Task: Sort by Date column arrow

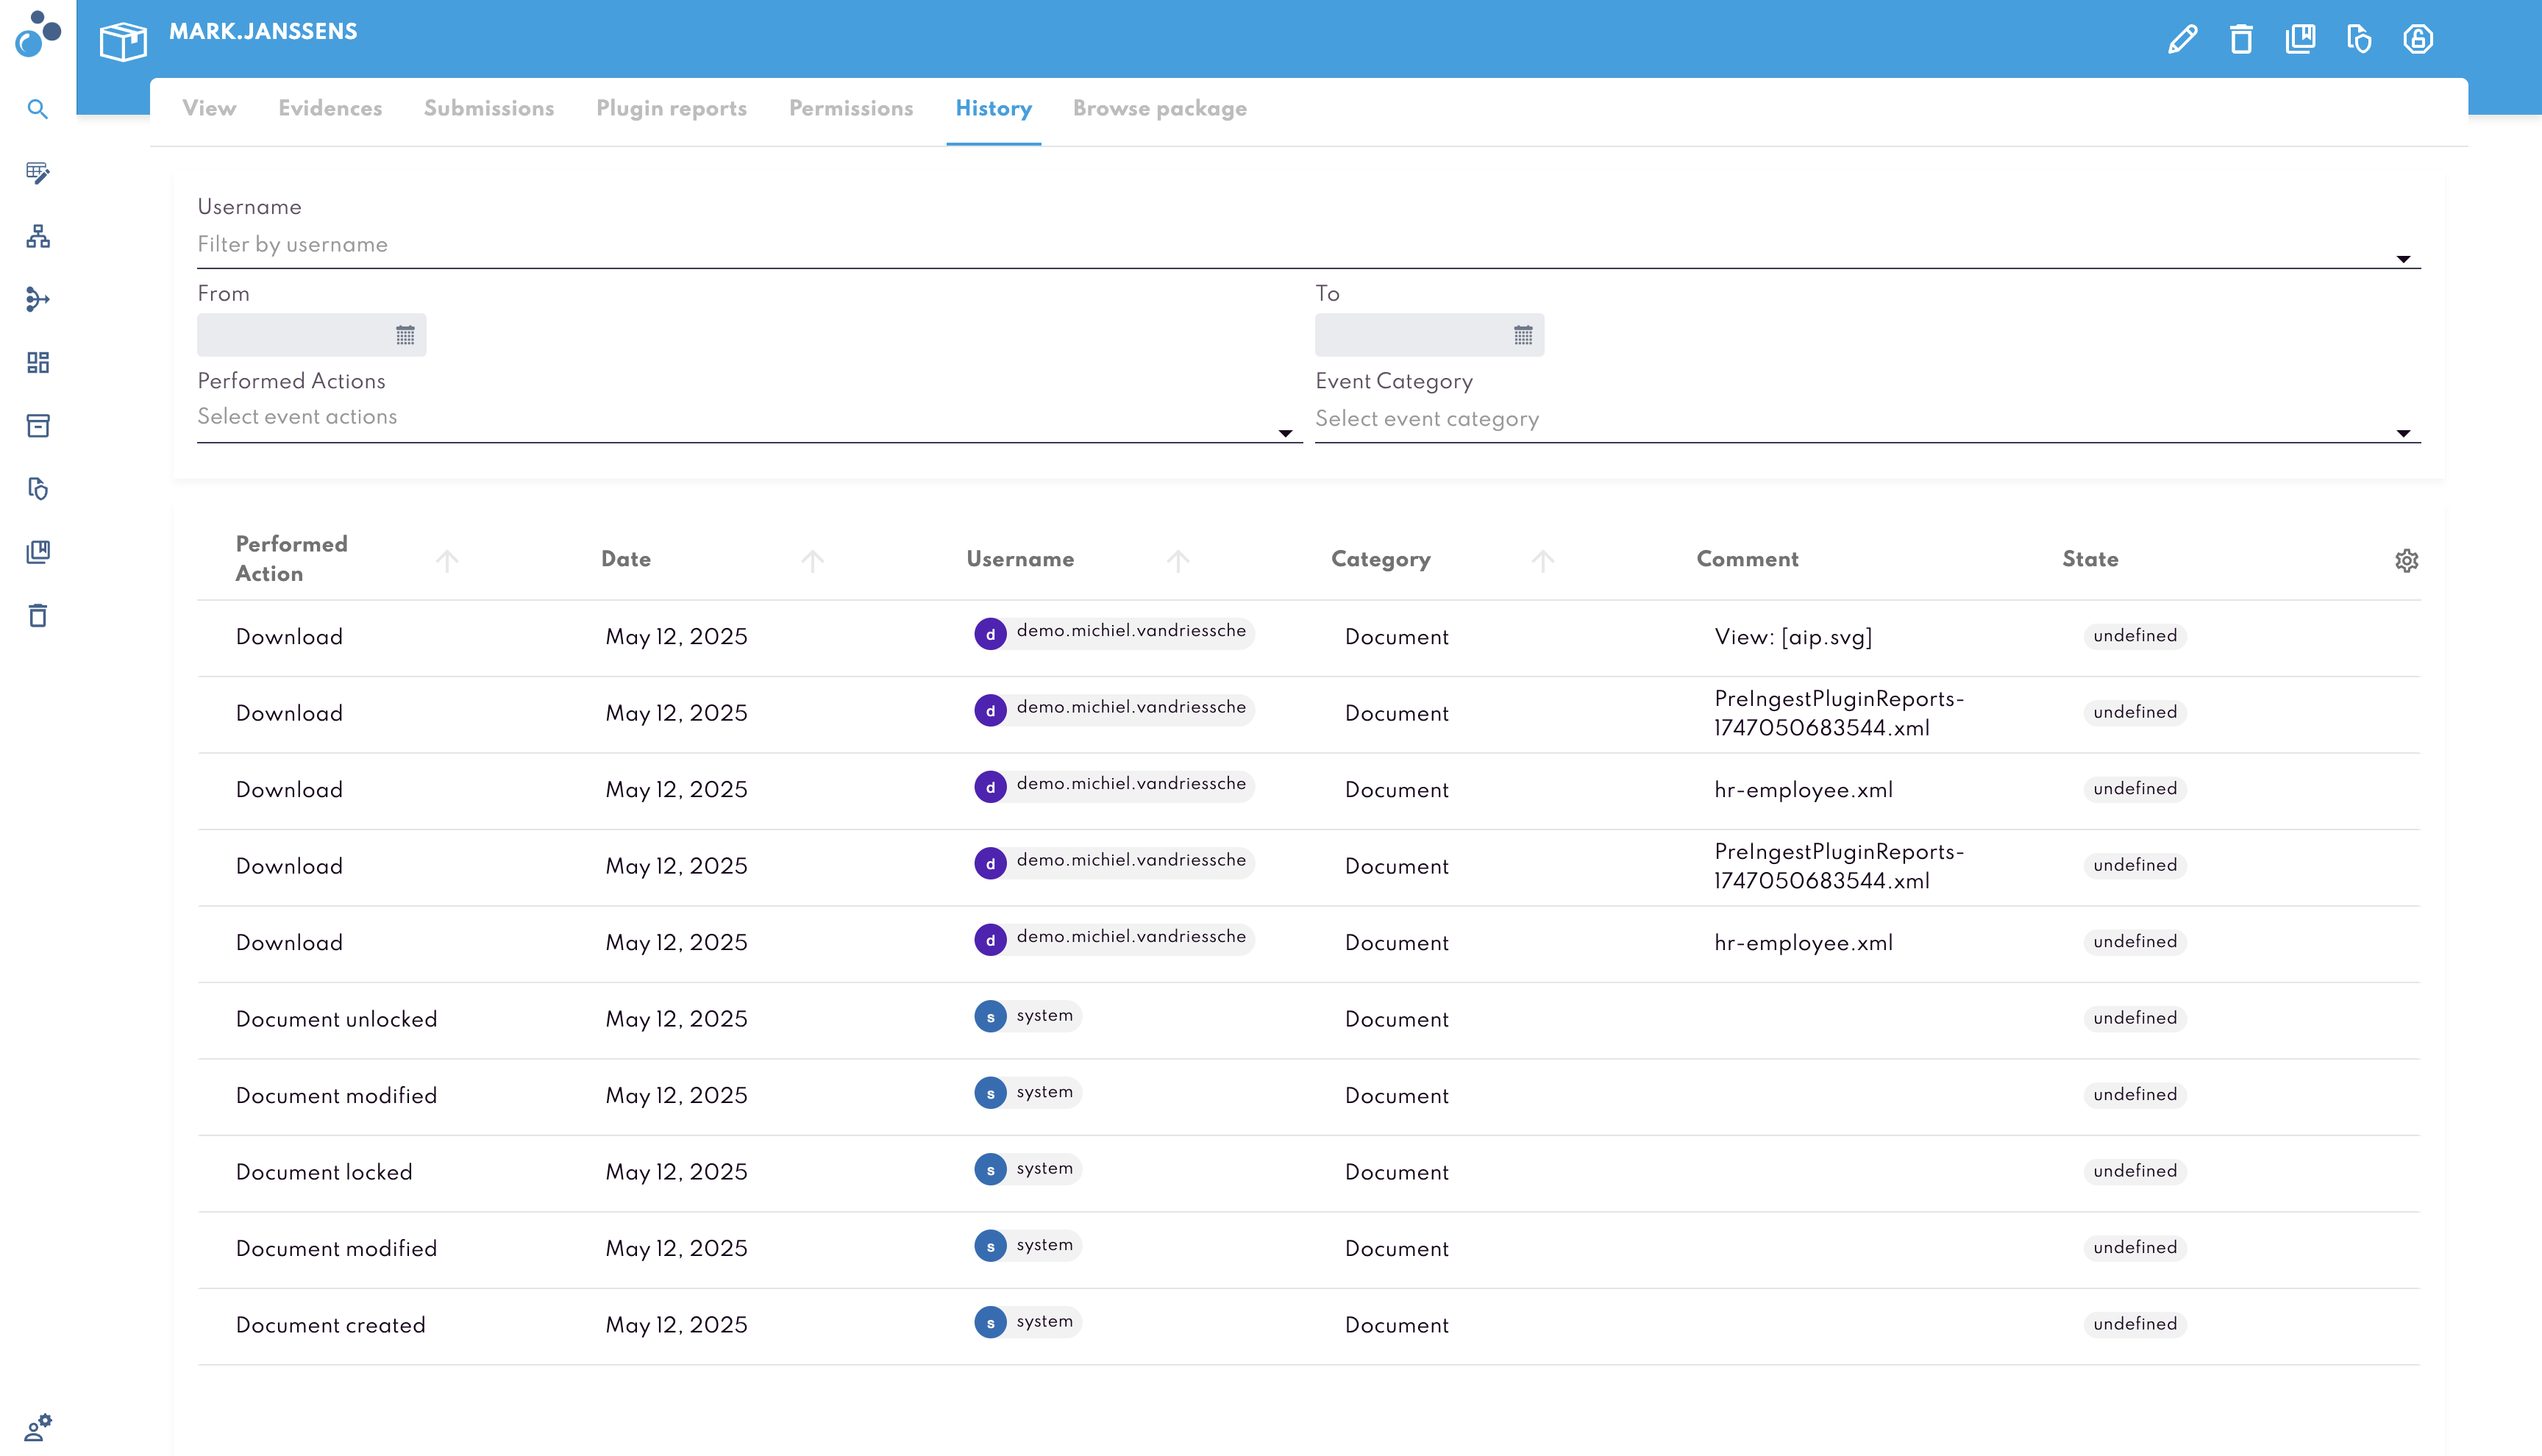Action: point(813,560)
